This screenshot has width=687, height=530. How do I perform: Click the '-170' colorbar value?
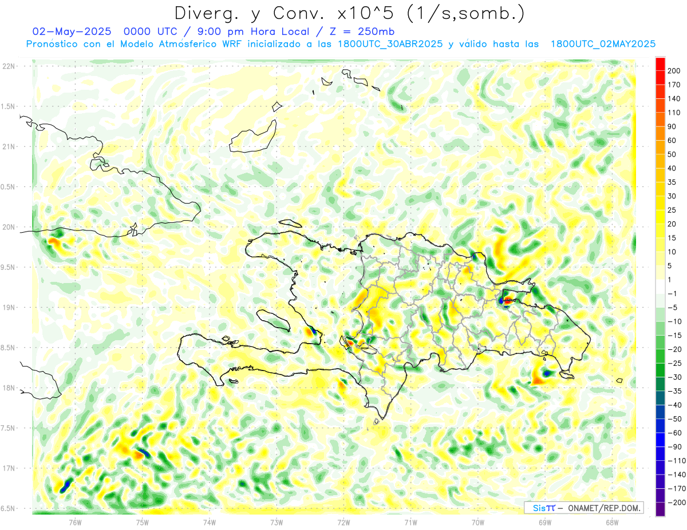[677, 488]
